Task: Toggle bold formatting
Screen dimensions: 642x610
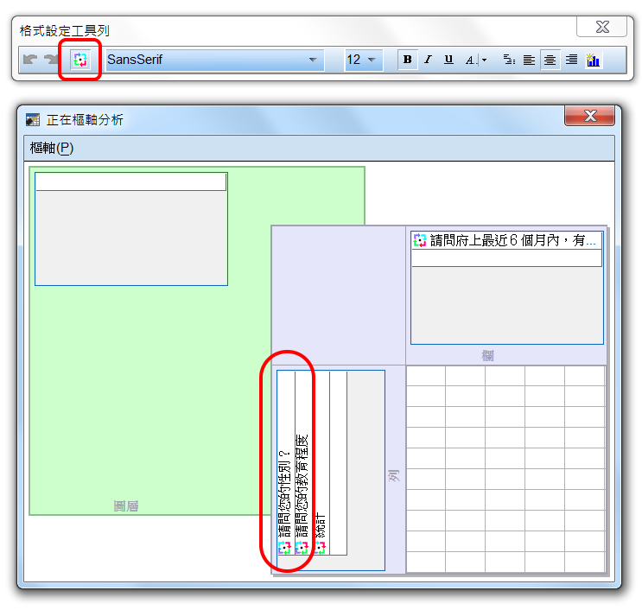Action: (x=407, y=60)
